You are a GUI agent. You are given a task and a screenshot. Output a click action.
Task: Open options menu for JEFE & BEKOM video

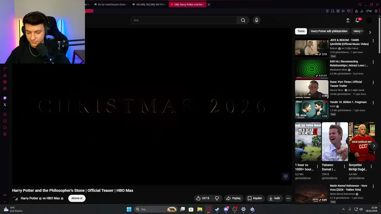pyautogui.click(x=373, y=41)
